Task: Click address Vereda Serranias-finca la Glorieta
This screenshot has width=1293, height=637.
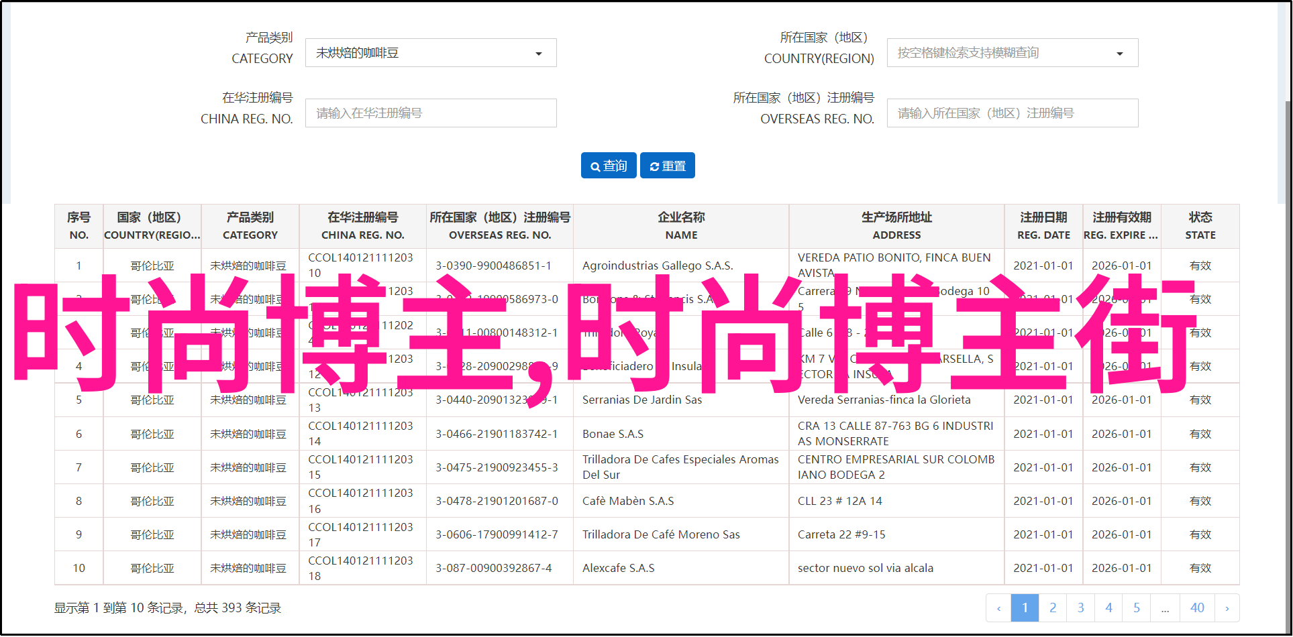Action: [x=884, y=400]
